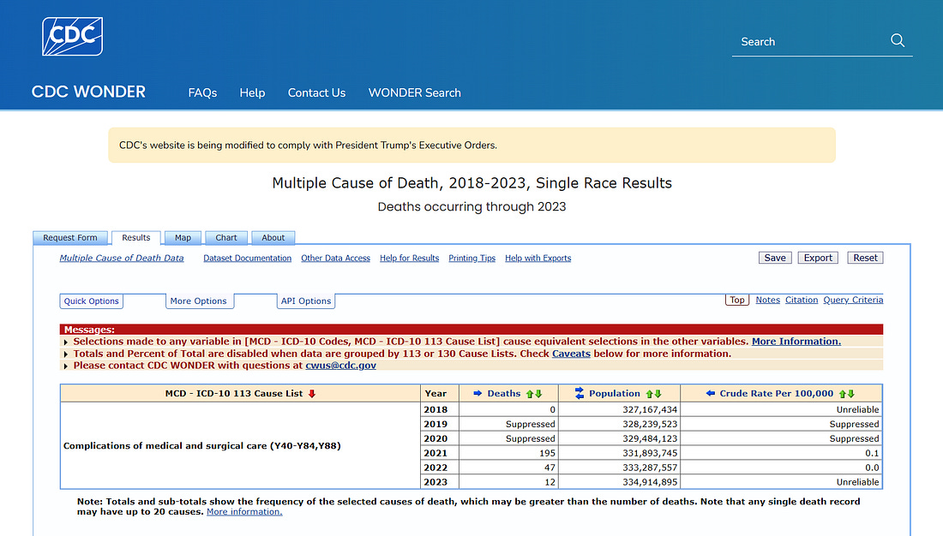Expand the first message bullet triangle
The image size is (943, 536).
pos(67,342)
